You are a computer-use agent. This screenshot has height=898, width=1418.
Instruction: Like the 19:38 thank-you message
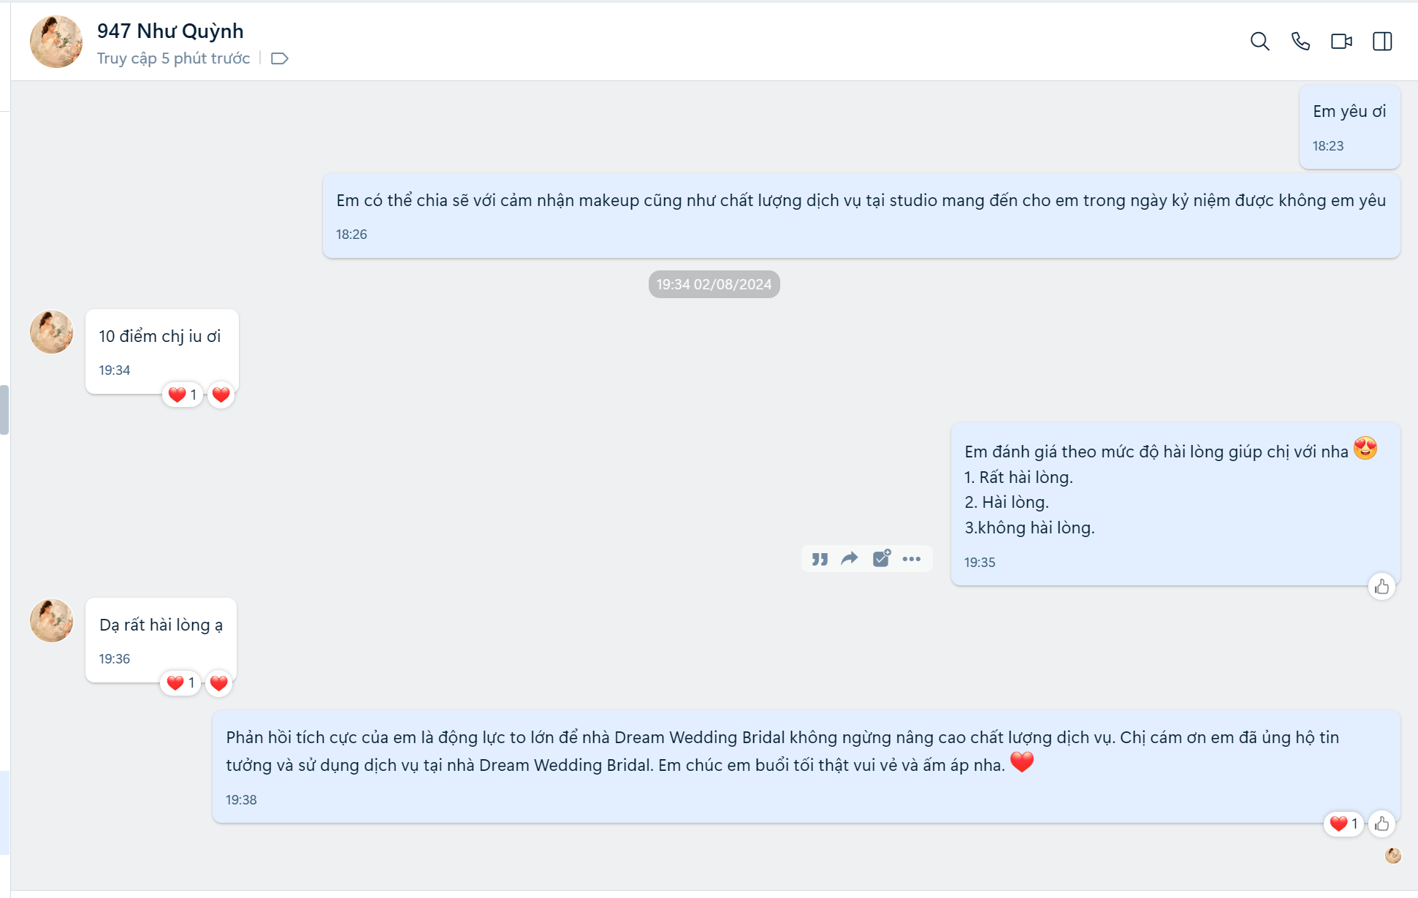[1381, 824]
